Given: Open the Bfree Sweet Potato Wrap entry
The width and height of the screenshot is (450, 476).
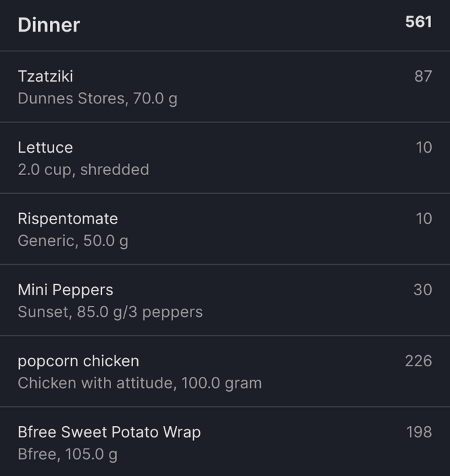Looking at the screenshot, I should click(x=225, y=442).
